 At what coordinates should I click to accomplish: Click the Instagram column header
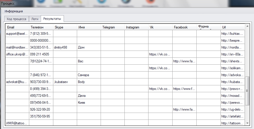click(x=136, y=27)
